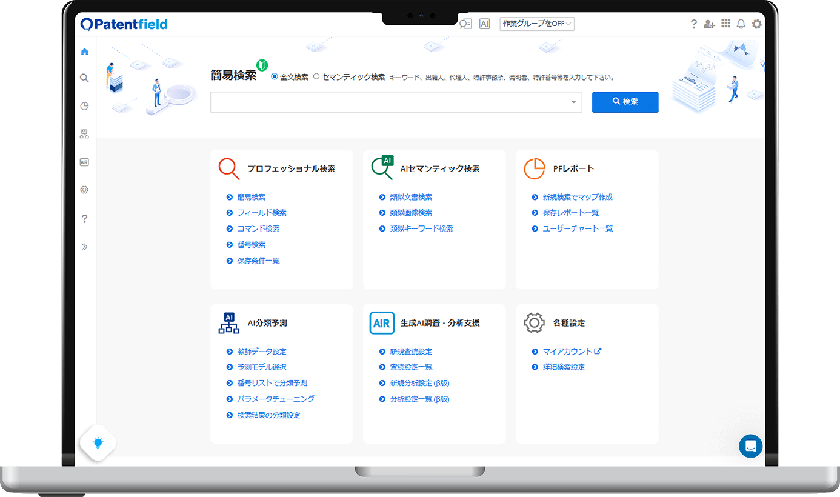The width and height of the screenshot is (840, 497).
Task: Click the add user icon in header
Action: click(x=710, y=24)
